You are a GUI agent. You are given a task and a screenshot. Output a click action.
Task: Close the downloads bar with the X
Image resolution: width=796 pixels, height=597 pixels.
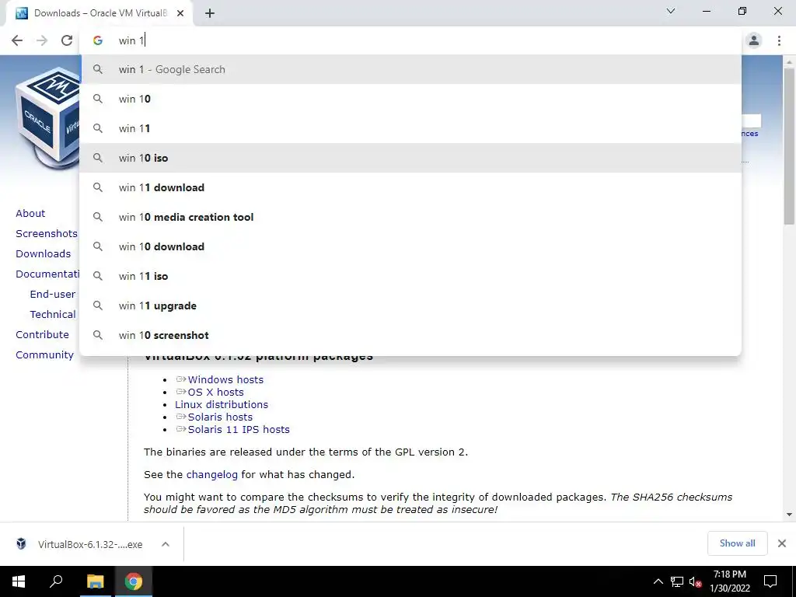pos(782,543)
